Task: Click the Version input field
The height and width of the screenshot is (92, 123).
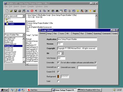Action: (60, 44)
